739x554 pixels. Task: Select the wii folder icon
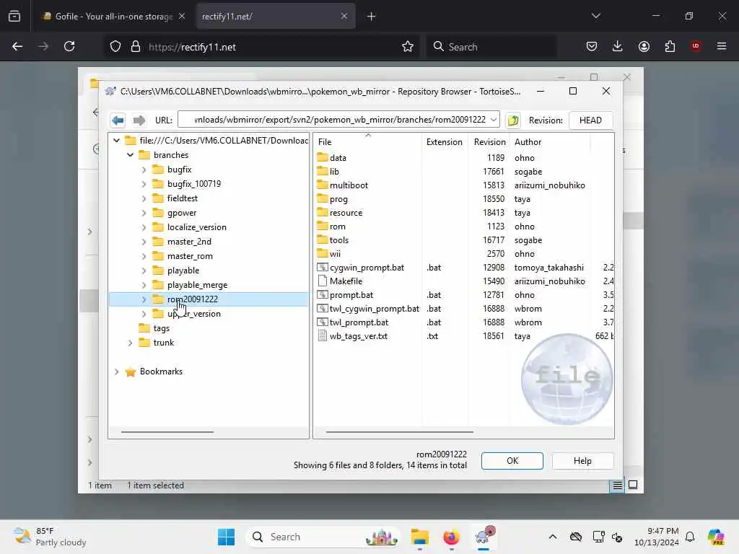coord(323,253)
